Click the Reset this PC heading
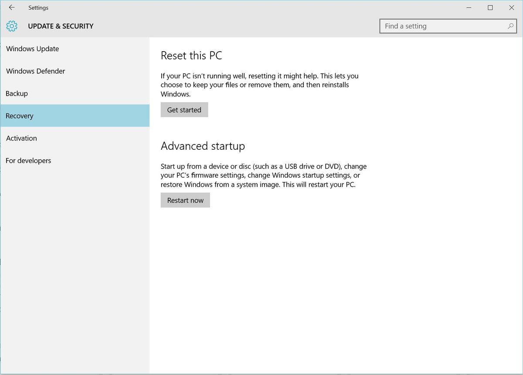 [x=191, y=55]
